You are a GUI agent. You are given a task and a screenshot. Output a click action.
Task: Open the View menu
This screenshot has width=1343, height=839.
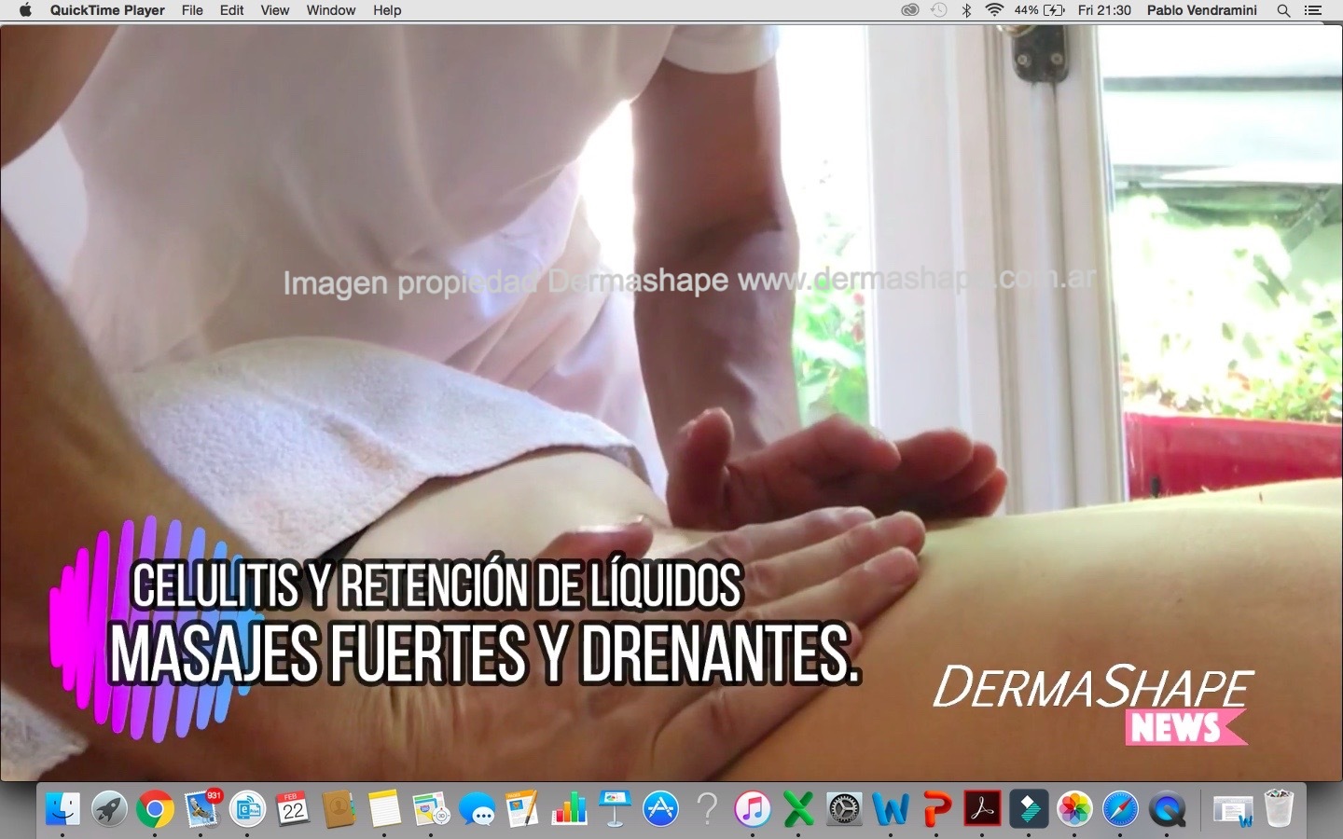coord(274,10)
